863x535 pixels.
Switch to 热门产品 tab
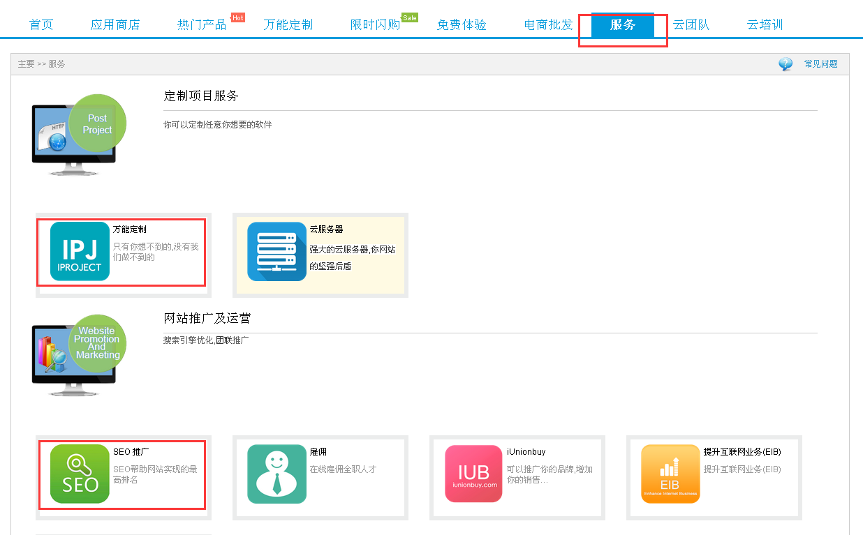click(202, 25)
